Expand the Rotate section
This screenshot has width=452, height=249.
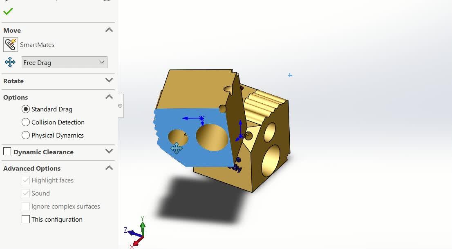109,81
